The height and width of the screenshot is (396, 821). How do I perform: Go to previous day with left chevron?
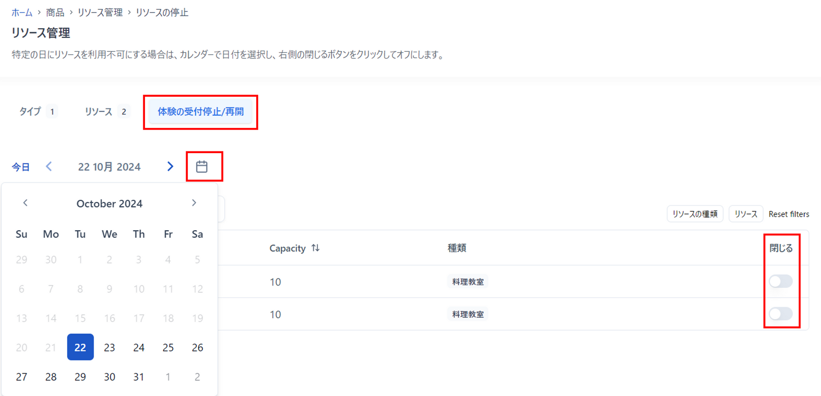(49, 166)
